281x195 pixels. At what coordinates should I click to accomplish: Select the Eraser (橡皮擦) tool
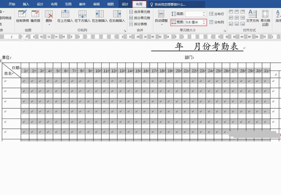pos(35,16)
